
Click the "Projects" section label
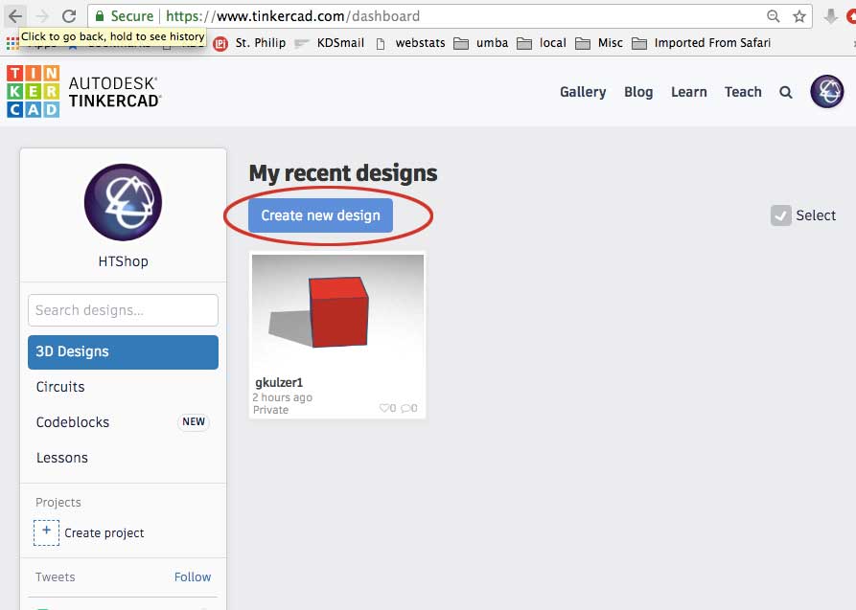tap(58, 502)
